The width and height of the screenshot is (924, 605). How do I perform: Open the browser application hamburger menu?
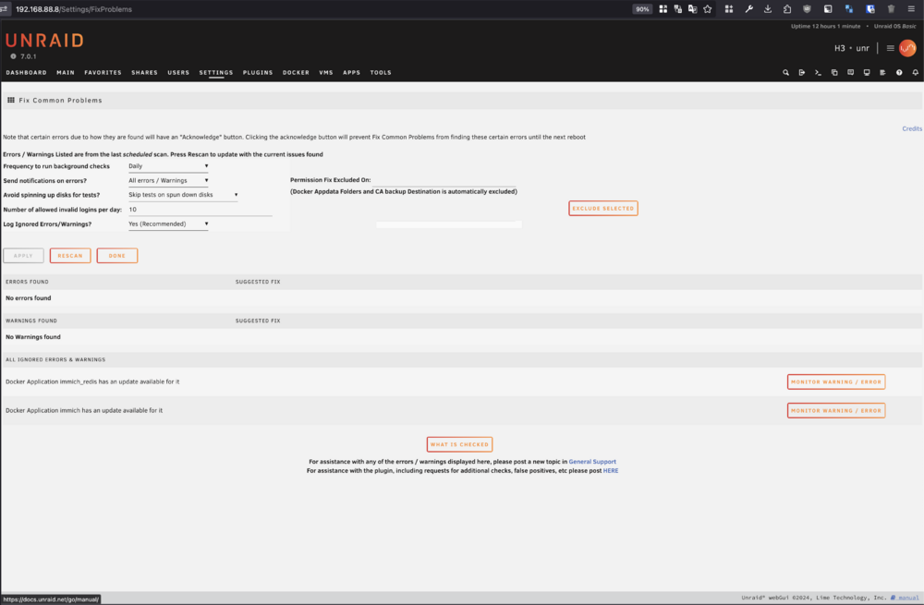[911, 9]
